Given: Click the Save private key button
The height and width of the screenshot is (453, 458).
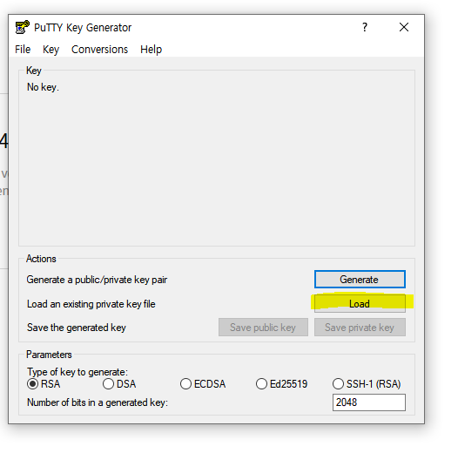Looking at the screenshot, I should [360, 328].
